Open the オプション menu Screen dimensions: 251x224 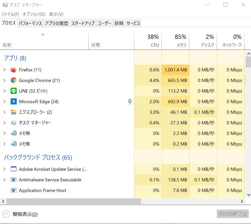click(x=34, y=14)
